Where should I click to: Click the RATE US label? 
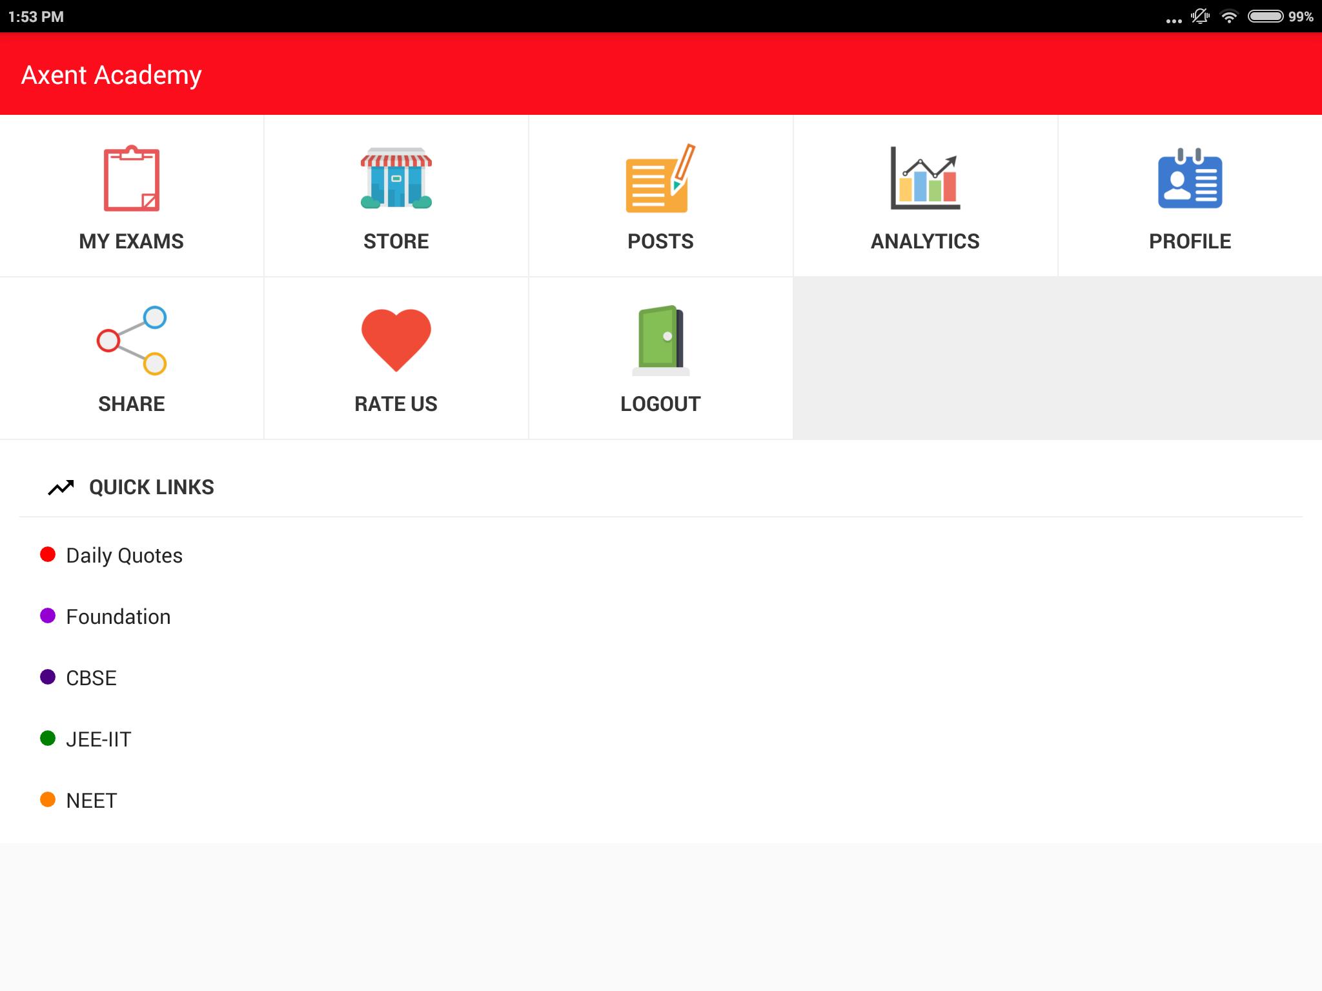pos(396,404)
